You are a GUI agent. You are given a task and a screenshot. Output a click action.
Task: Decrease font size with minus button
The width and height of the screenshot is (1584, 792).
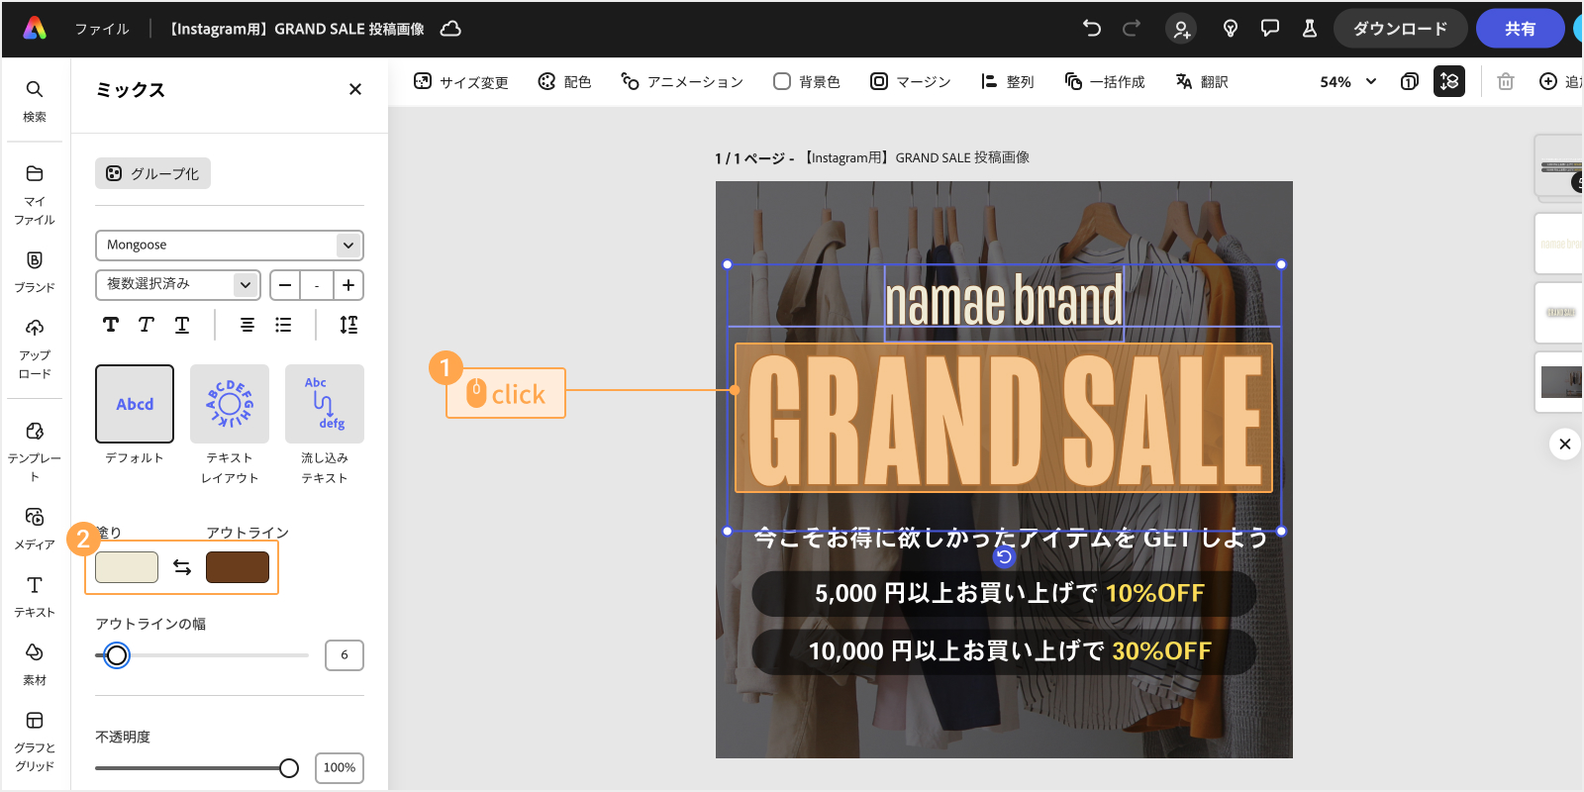285,285
